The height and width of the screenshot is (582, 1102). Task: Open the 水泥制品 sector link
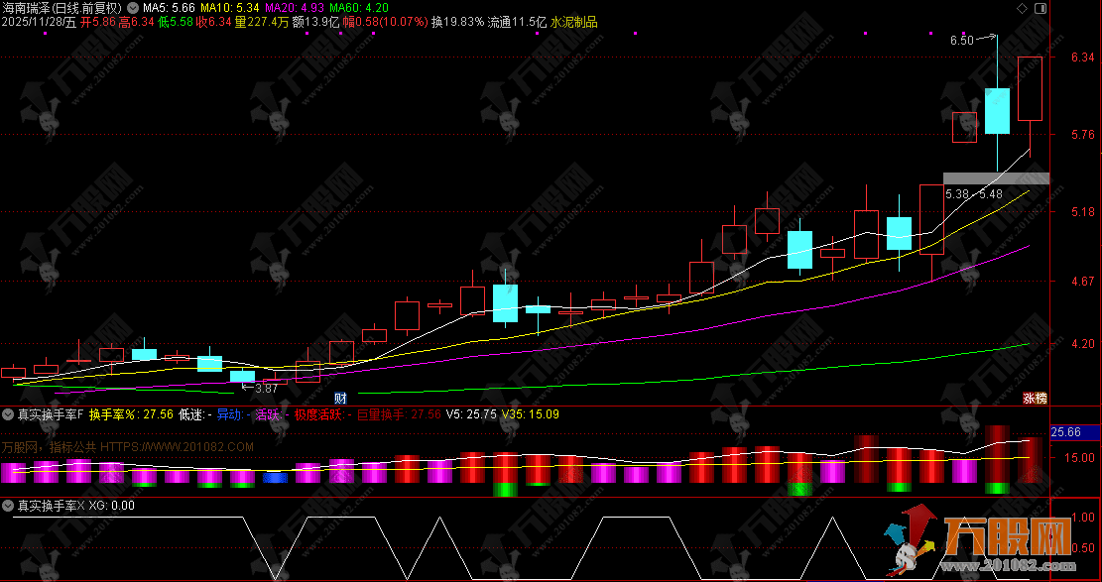point(574,22)
